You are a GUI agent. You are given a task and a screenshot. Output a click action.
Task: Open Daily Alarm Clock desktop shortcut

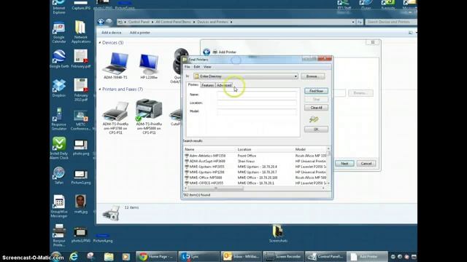(x=59, y=148)
